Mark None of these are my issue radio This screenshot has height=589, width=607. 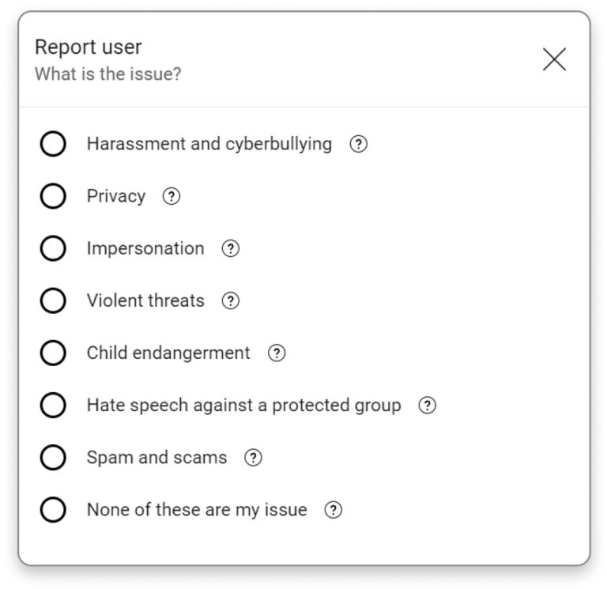point(53,510)
